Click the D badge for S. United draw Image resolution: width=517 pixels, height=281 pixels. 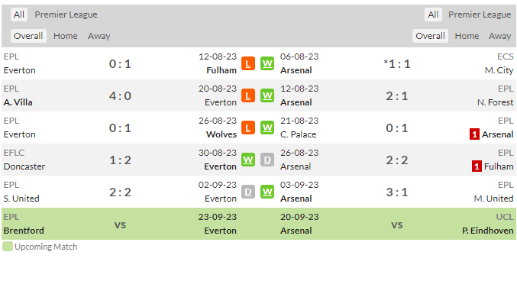pyautogui.click(x=248, y=192)
